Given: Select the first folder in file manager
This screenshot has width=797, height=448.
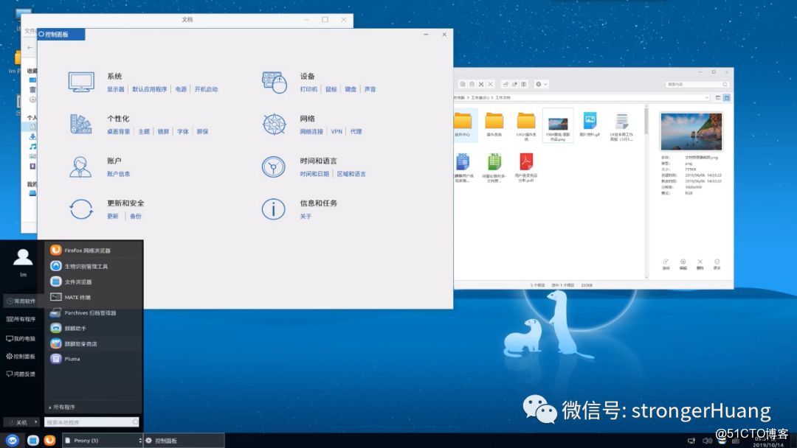Looking at the screenshot, I should pos(463,125).
